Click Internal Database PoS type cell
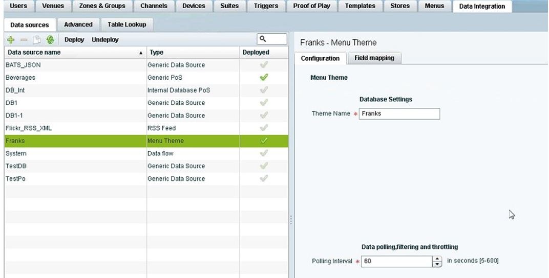Screen dimensions: 549x278 coord(193,90)
